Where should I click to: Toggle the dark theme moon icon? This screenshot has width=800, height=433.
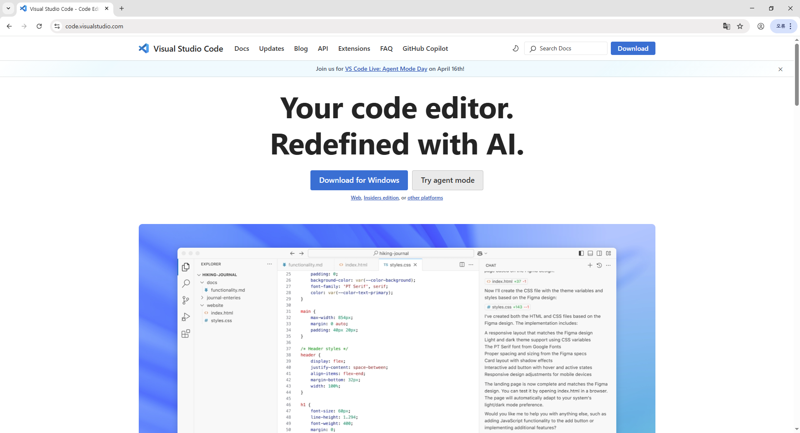pyautogui.click(x=515, y=48)
